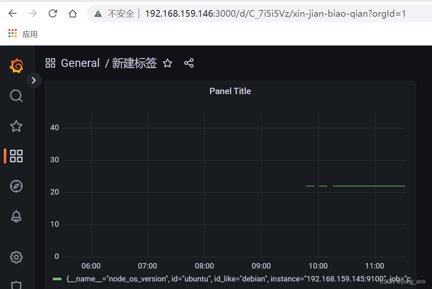Reload the page with refresh icon
432x289 pixels.
[52, 13]
